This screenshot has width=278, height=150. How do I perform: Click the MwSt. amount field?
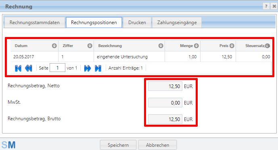165,103
